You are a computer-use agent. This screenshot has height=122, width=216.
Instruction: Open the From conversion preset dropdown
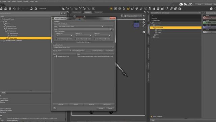(81, 26)
